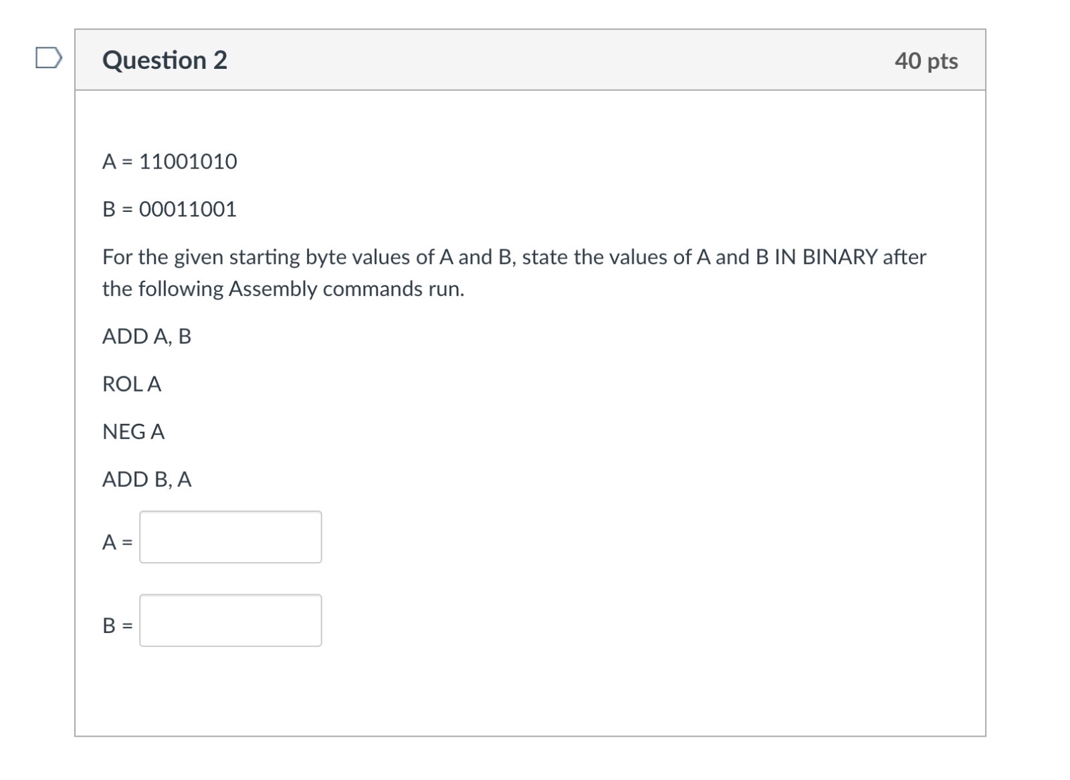Click the ADD A, B instruction line

[146, 338]
